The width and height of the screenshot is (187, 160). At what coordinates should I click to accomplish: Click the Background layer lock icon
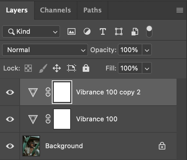[x=162, y=146]
